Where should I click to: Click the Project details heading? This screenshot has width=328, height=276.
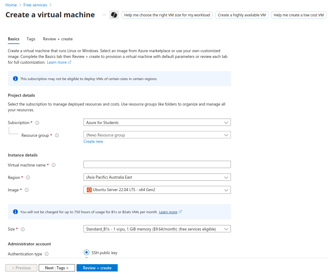pyautogui.click(x=21, y=96)
